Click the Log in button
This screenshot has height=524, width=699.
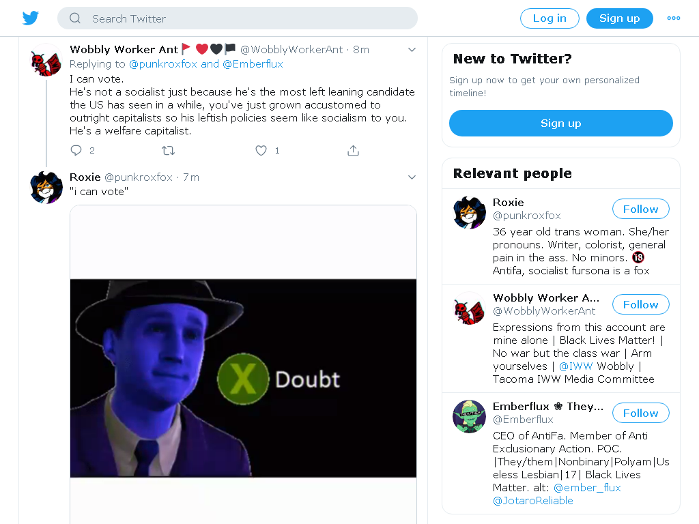[x=550, y=18]
